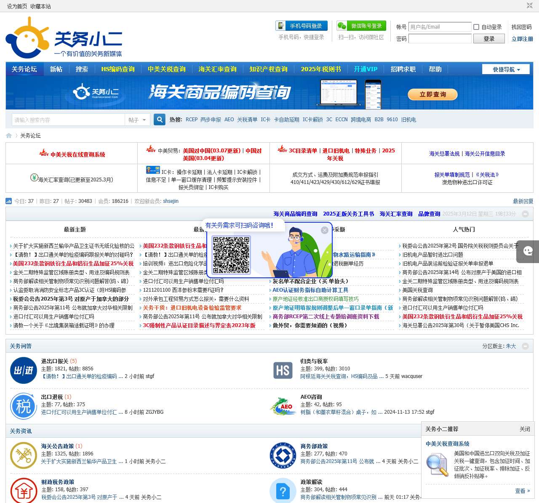Click the mobile phone login icon
This screenshot has height=503, width=539.
pos(280,26)
